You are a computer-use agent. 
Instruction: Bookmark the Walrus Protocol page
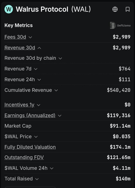[128, 9]
